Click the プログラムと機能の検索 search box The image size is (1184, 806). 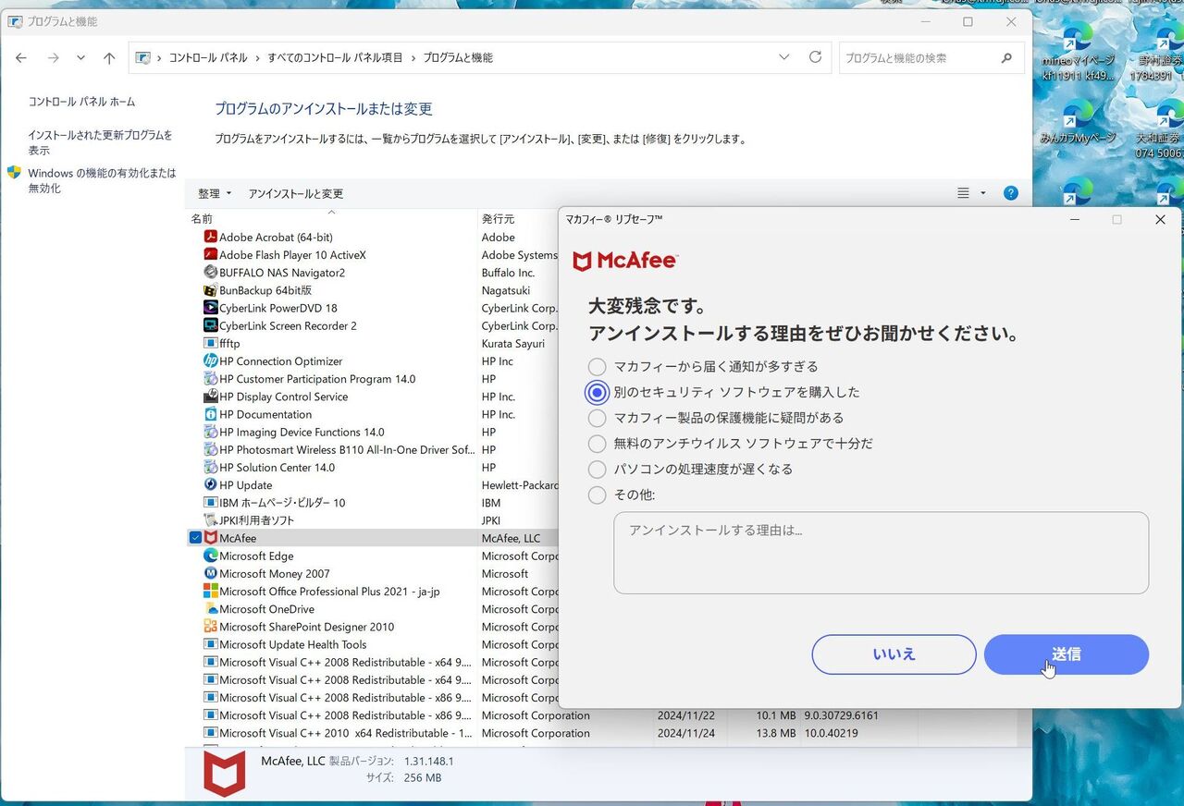coord(930,57)
